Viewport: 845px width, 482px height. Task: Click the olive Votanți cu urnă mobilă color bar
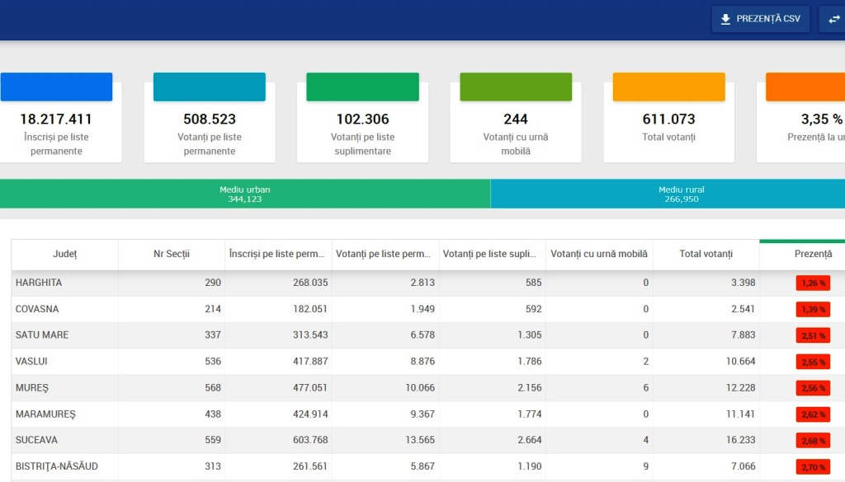pyautogui.click(x=516, y=87)
